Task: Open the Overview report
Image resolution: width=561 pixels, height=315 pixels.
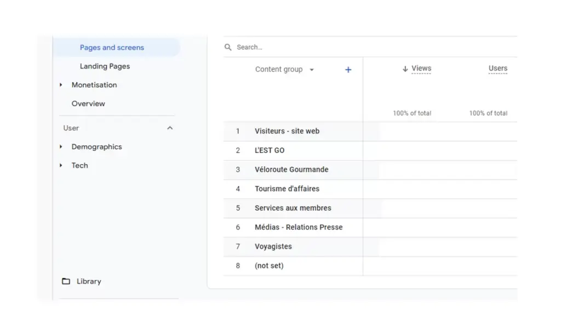Action: pos(88,103)
